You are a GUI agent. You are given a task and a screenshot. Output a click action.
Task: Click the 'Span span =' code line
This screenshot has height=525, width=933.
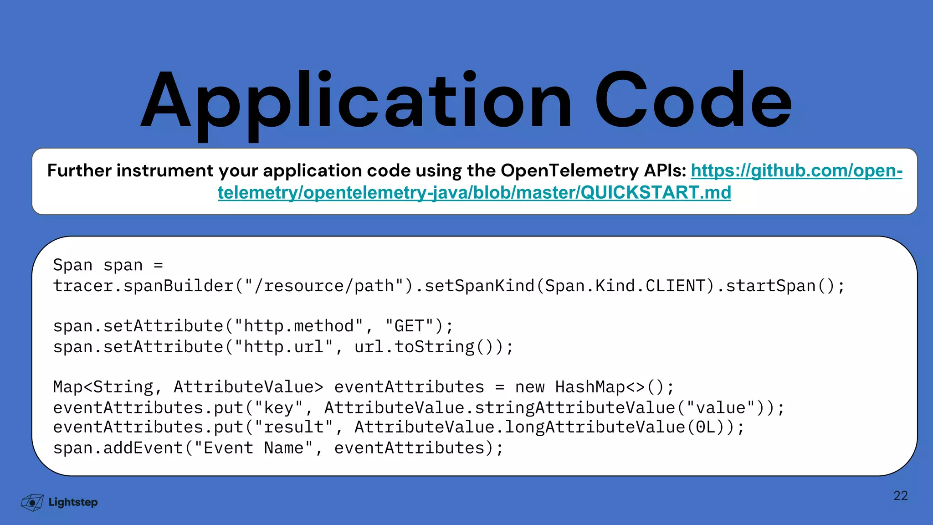[x=108, y=265]
